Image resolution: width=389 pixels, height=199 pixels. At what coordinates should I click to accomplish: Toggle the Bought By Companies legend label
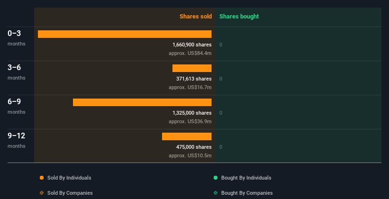pos(247,193)
